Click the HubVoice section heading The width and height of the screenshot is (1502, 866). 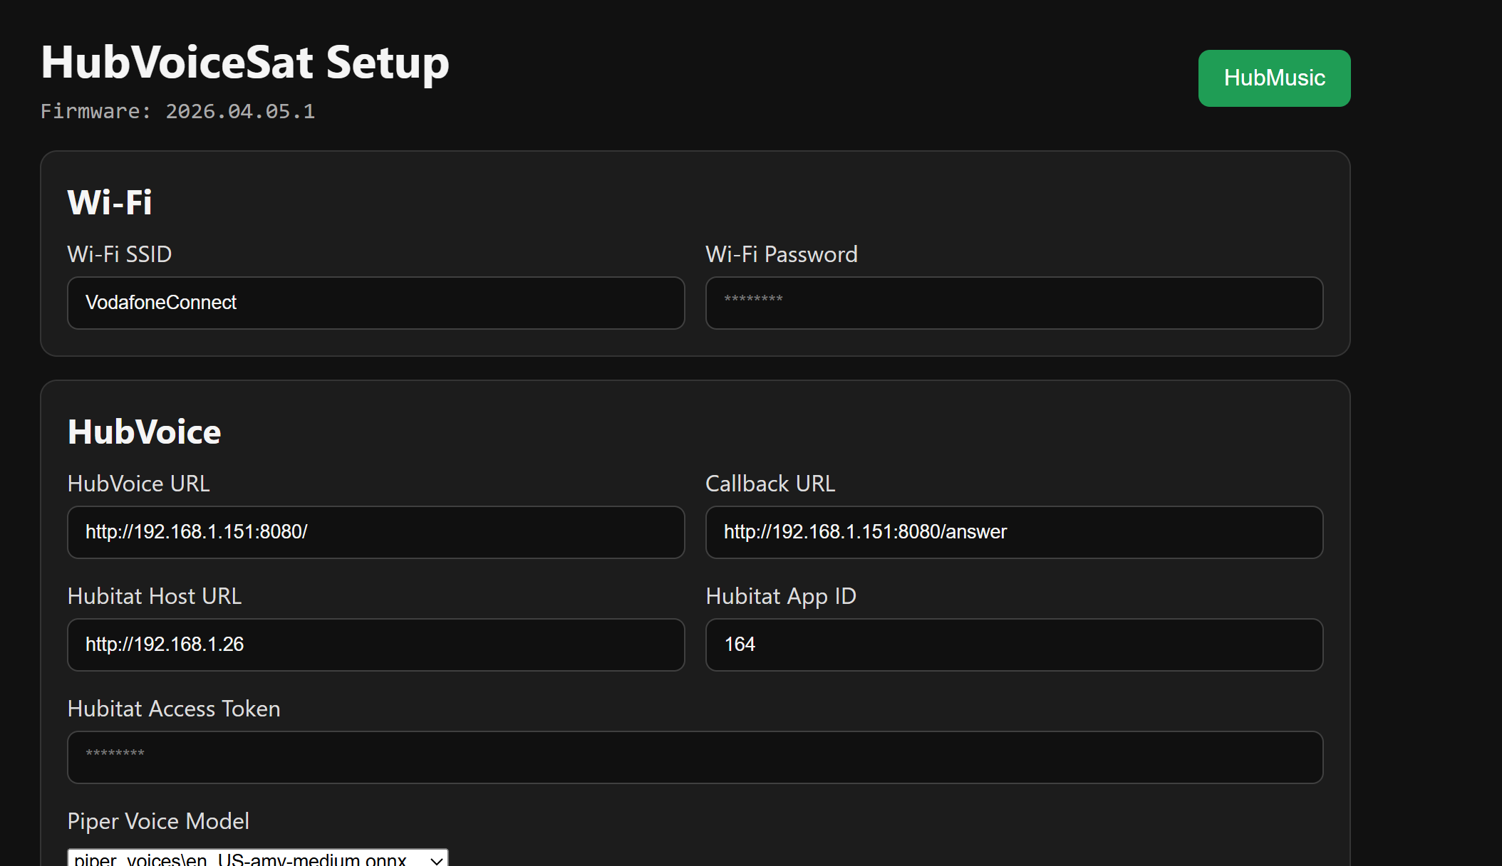pyautogui.click(x=144, y=432)
